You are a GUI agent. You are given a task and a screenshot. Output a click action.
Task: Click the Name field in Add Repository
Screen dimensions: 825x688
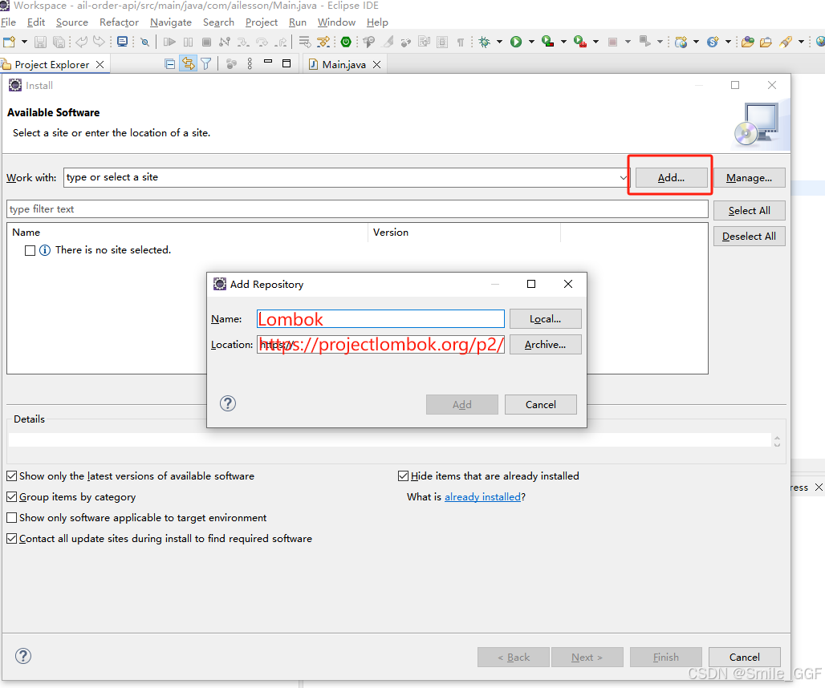(x=380, y=319)
